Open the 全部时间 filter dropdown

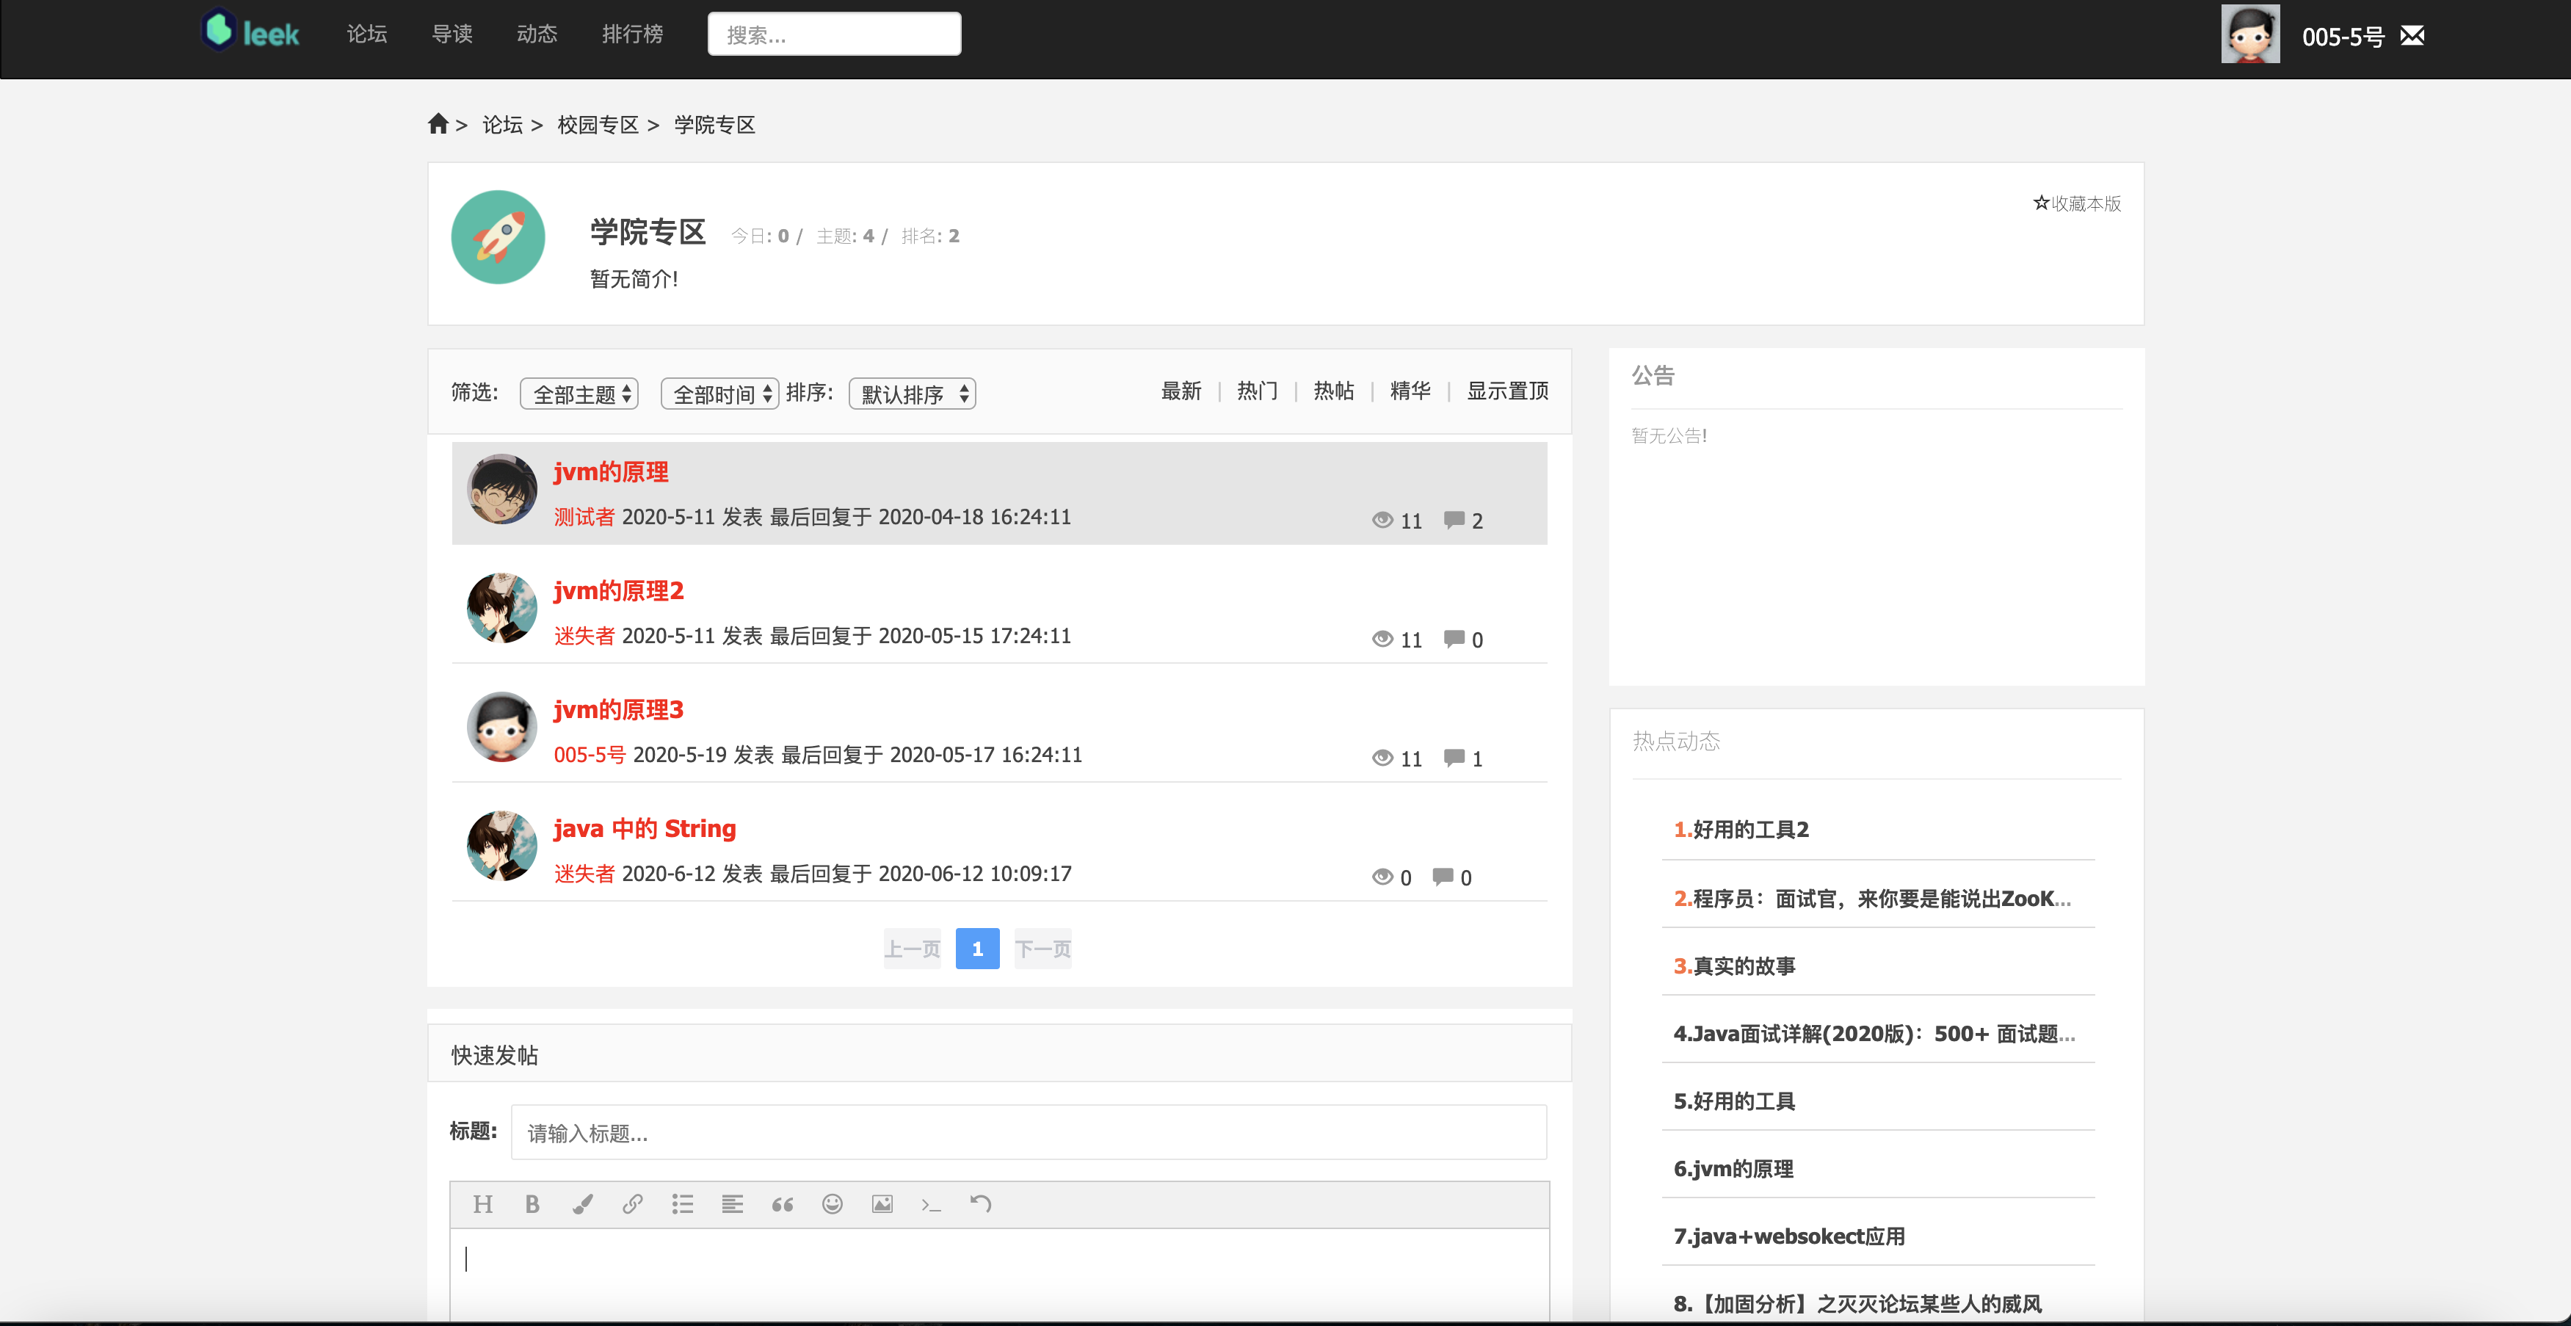(719, 394)
